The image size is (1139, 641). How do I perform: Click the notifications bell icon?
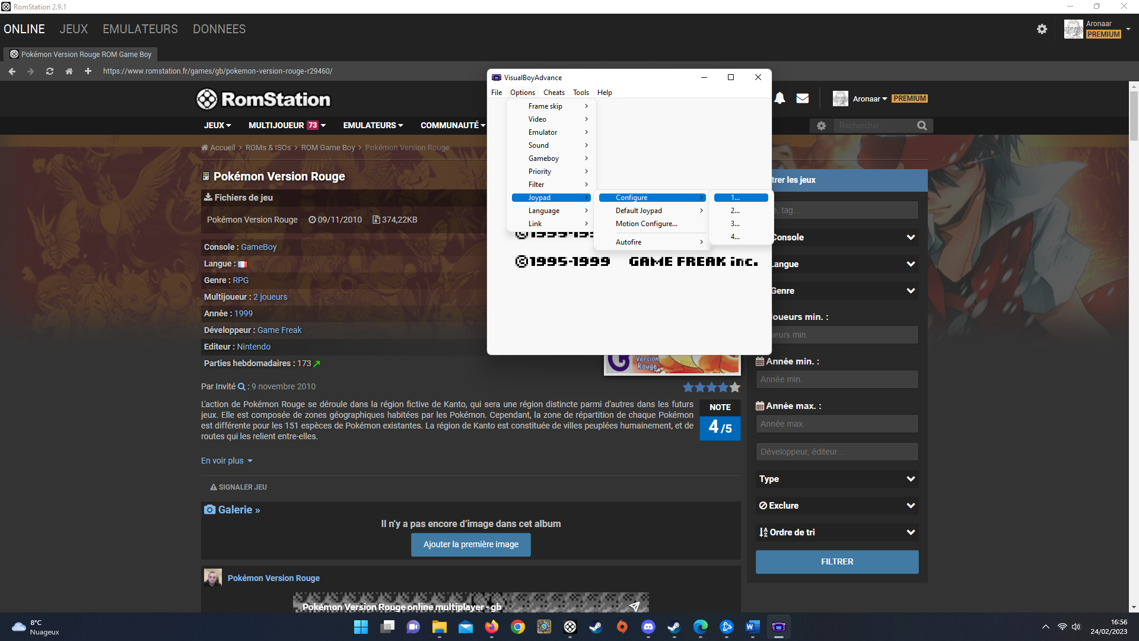[x=780, y=99]
